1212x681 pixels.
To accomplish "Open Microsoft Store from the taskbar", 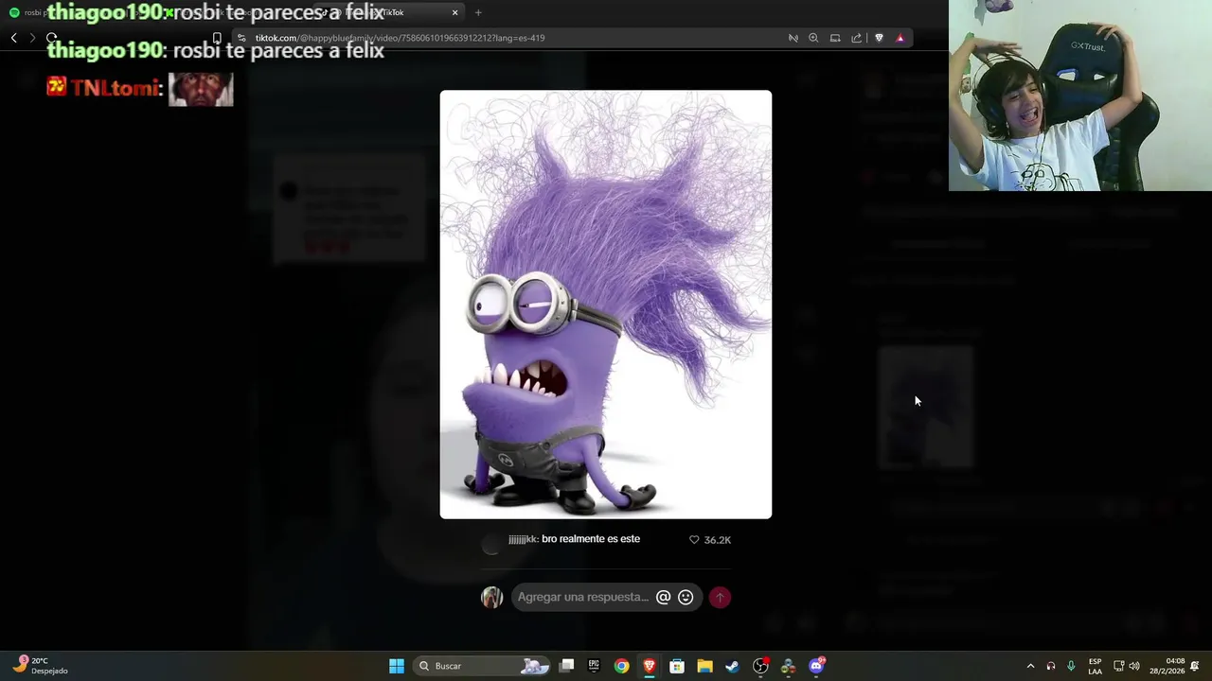I will click(x=677, y=666).
